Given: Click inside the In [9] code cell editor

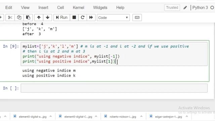Looking at the screenshot, I should tap(114, 54).
